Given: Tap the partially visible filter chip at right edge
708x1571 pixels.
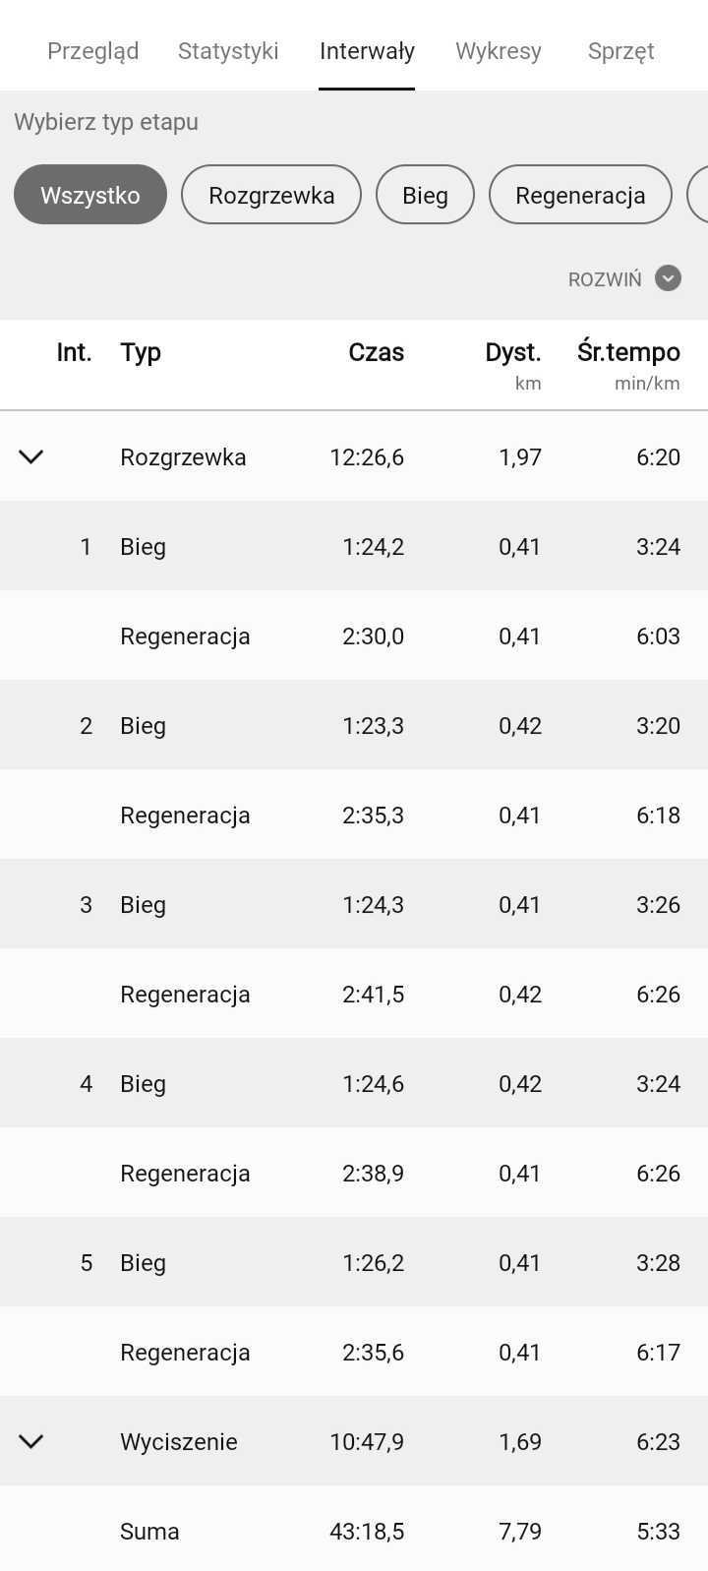Looking at the screenshot, I should click(x=697, y=195).
